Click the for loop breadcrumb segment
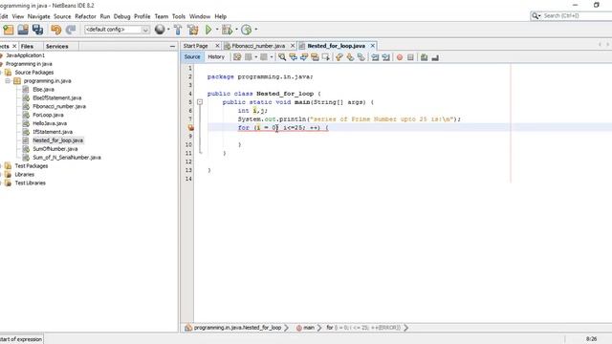The image size is (612, 344). [363, 328]
